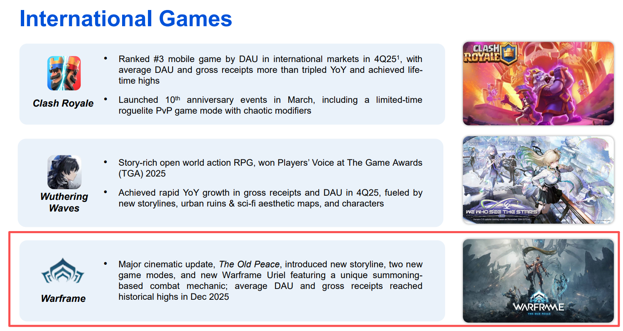Select the 'Ranked #3 mobile game' bullet
This screenshot has height=331, width=623.
[x=270, y=70]
